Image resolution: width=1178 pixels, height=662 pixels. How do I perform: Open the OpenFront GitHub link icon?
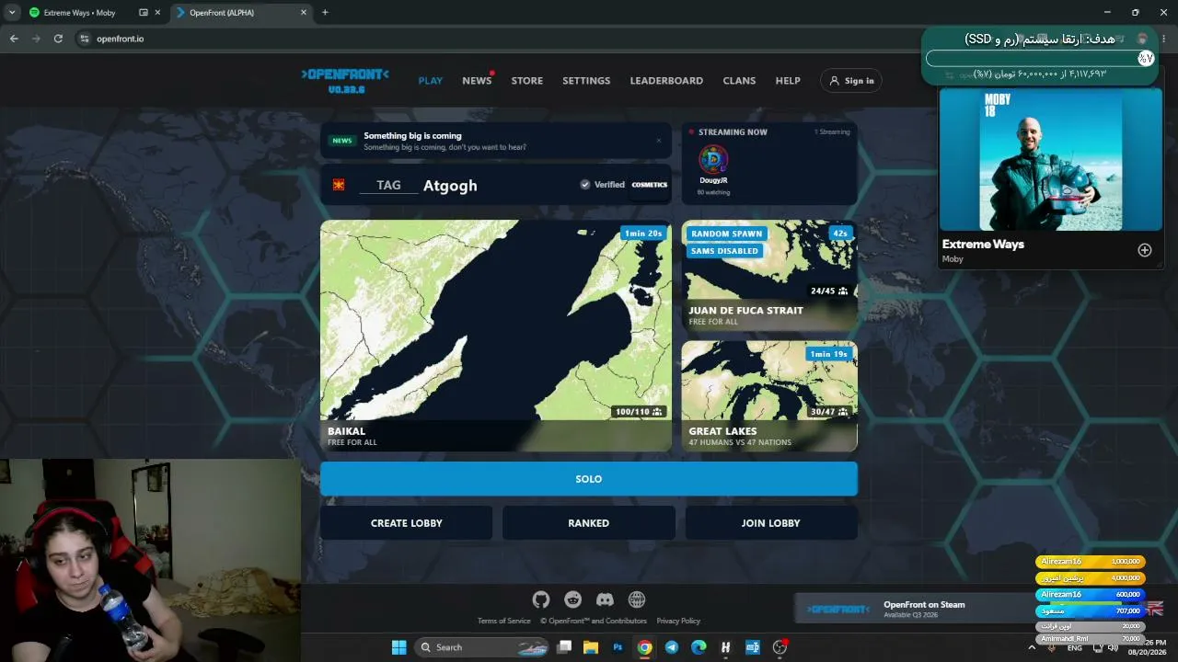click(541, 599)
